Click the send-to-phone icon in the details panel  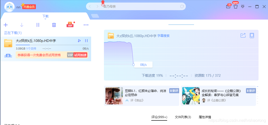pos(252,36)
